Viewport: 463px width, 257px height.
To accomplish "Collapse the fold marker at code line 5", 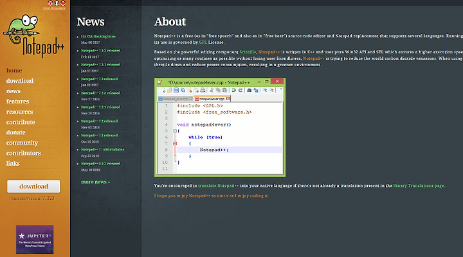I will point(175,131).
